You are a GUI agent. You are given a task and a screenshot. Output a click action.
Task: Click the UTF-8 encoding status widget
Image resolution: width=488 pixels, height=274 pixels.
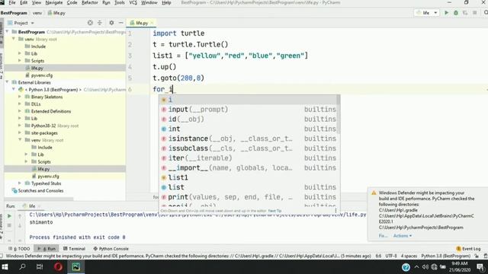tap(391, 256)
